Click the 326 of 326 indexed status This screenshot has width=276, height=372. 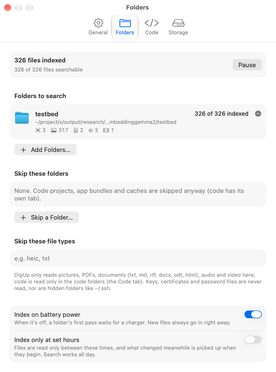[221, 114]
